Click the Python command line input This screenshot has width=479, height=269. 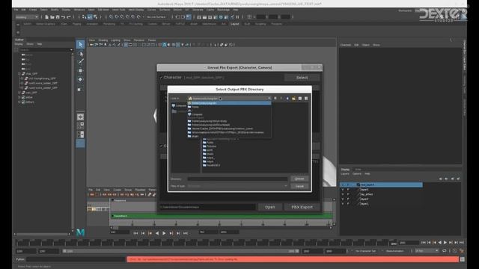pyautogui.click(x=76, y=259)
